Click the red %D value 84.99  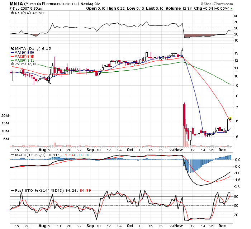85,191
